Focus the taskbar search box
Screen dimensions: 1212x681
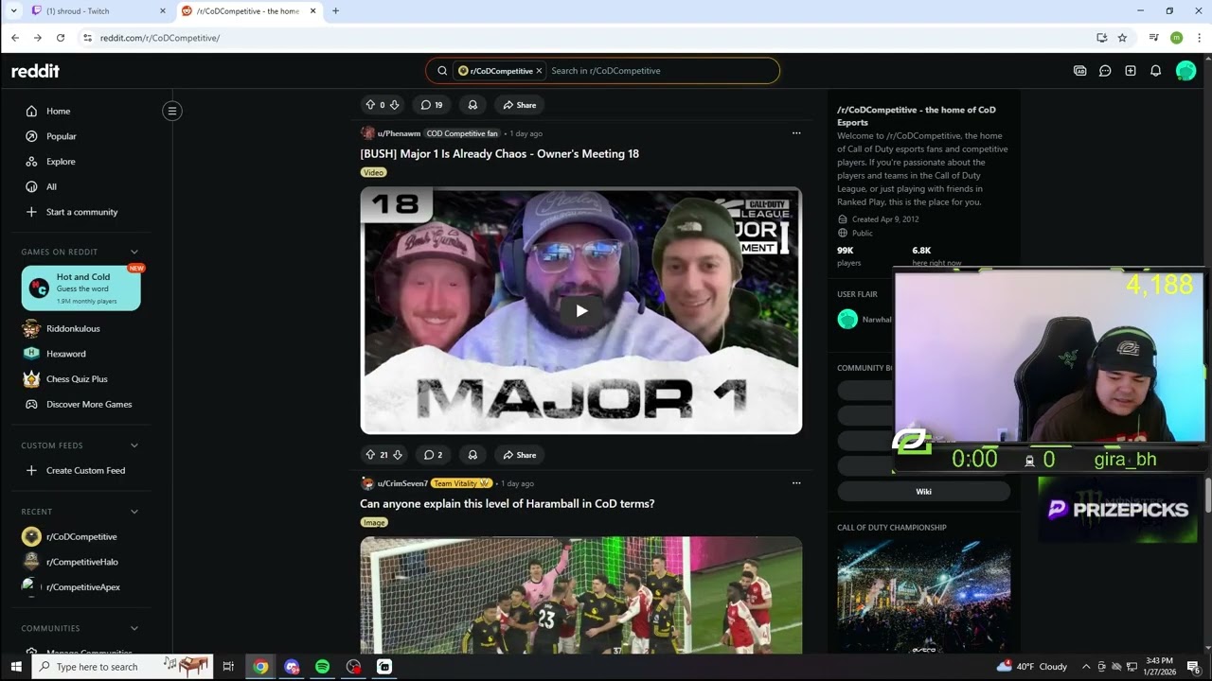123,667
